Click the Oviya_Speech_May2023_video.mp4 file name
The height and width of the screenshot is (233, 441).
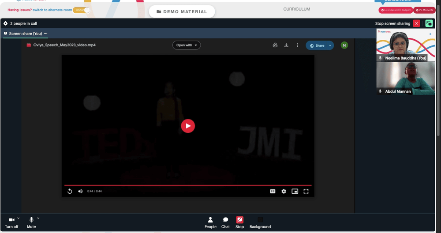(x=64, y=45)
